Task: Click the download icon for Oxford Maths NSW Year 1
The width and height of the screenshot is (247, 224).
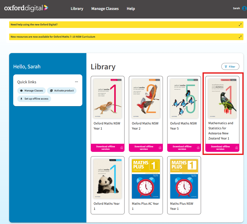Action: [x=122, y=148]
